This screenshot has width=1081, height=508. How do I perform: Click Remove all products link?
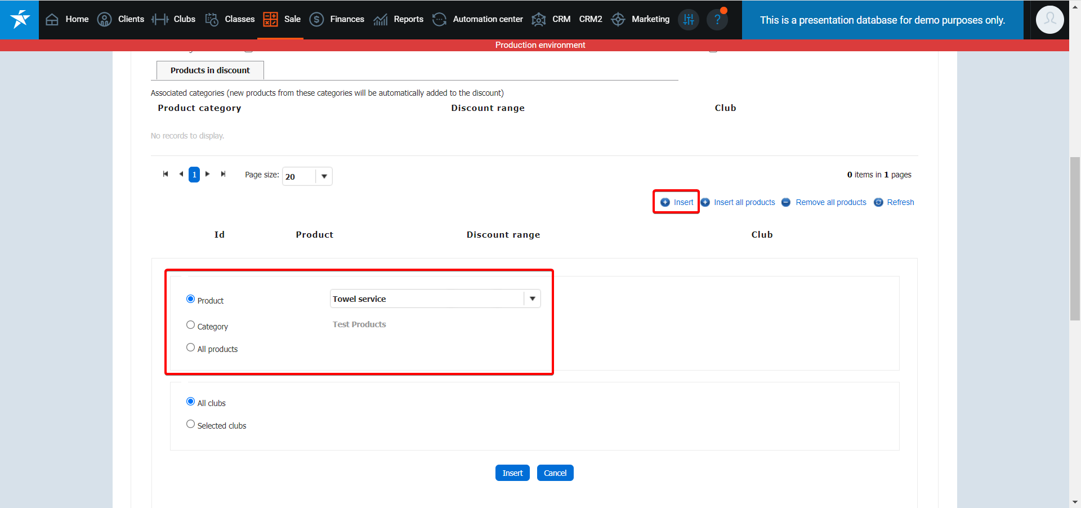click(x=830, y=202)
